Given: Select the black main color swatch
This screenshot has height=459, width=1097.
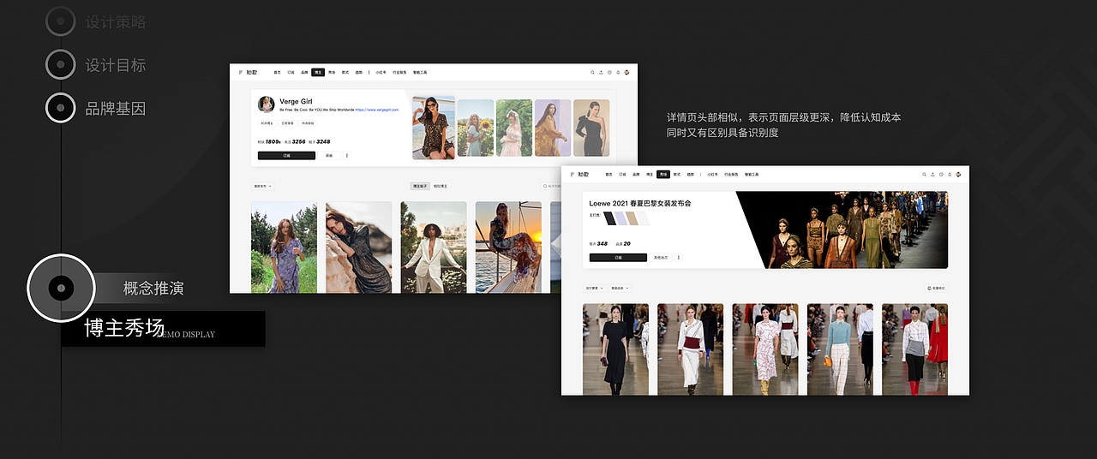Looking at the screenshot, I should point(609,218).
